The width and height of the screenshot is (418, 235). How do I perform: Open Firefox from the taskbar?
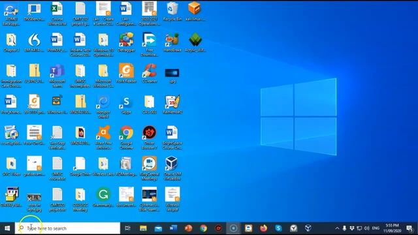(263, 228)
